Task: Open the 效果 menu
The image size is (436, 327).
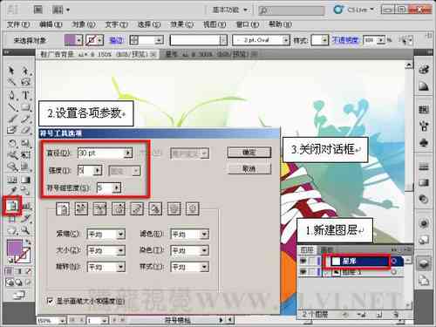Action: click(182, 24)
